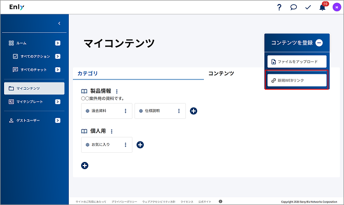Select the 製品情報 category heading
The height and width of the screenshot is (205, 344).
click(101, 91)
